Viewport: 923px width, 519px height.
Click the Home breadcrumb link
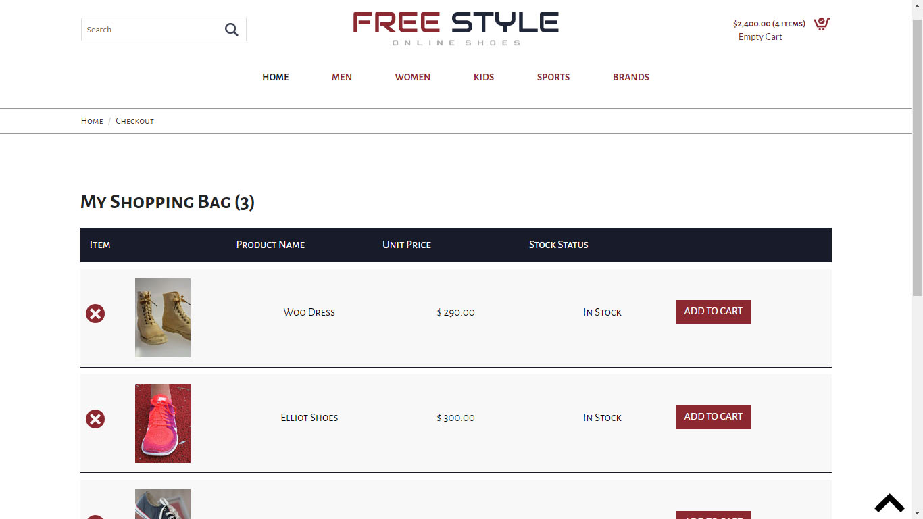pos(92,121)
